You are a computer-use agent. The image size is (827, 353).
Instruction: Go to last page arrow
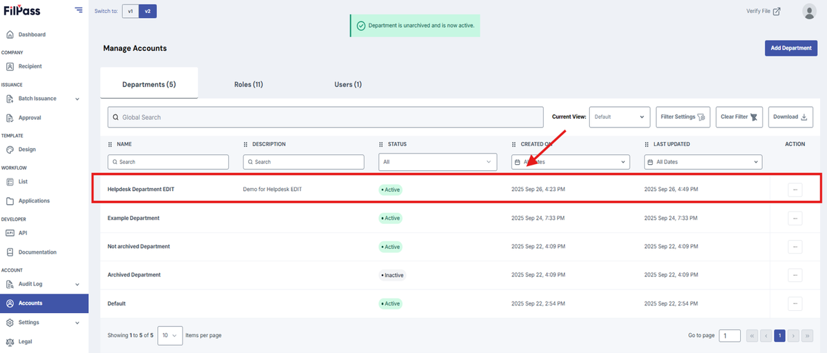pyautogui.click(x=807, y=336)
